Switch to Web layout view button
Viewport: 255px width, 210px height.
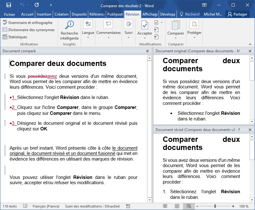(189, 206)
